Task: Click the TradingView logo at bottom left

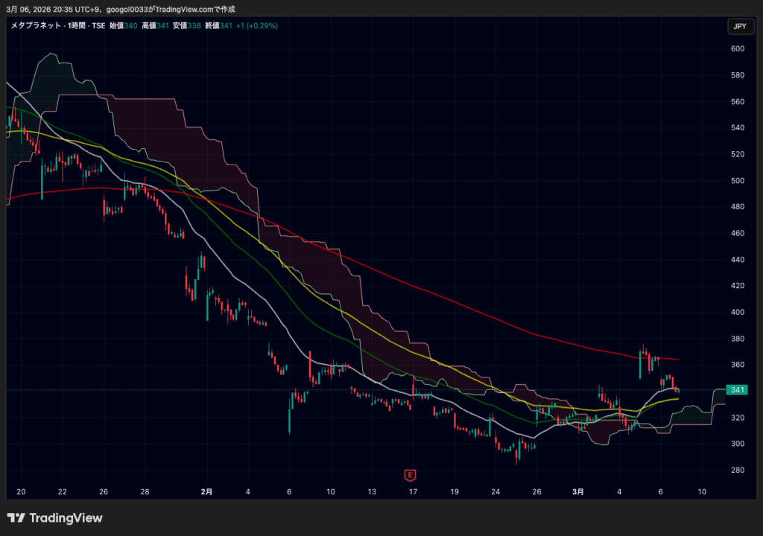Action: (x=55, y=518)
